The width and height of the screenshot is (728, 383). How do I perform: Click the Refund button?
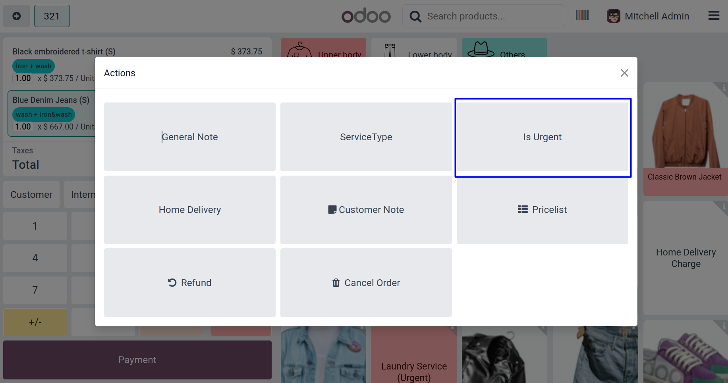point(190,283)
